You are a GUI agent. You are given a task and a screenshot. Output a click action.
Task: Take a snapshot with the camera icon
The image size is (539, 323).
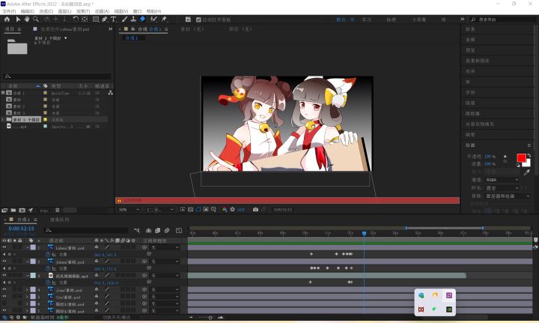256,210
